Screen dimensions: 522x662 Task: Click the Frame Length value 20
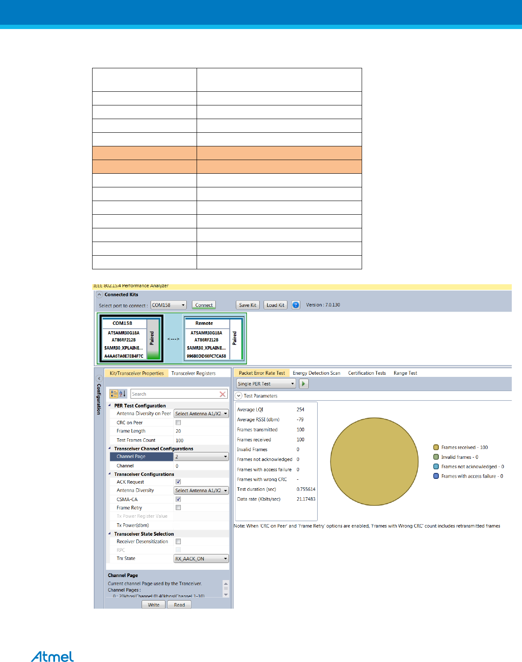(201, 431)
